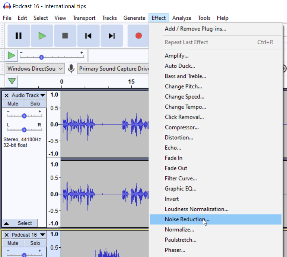
Task: Click the Select button under Audio Track
Action: [25, 223]
